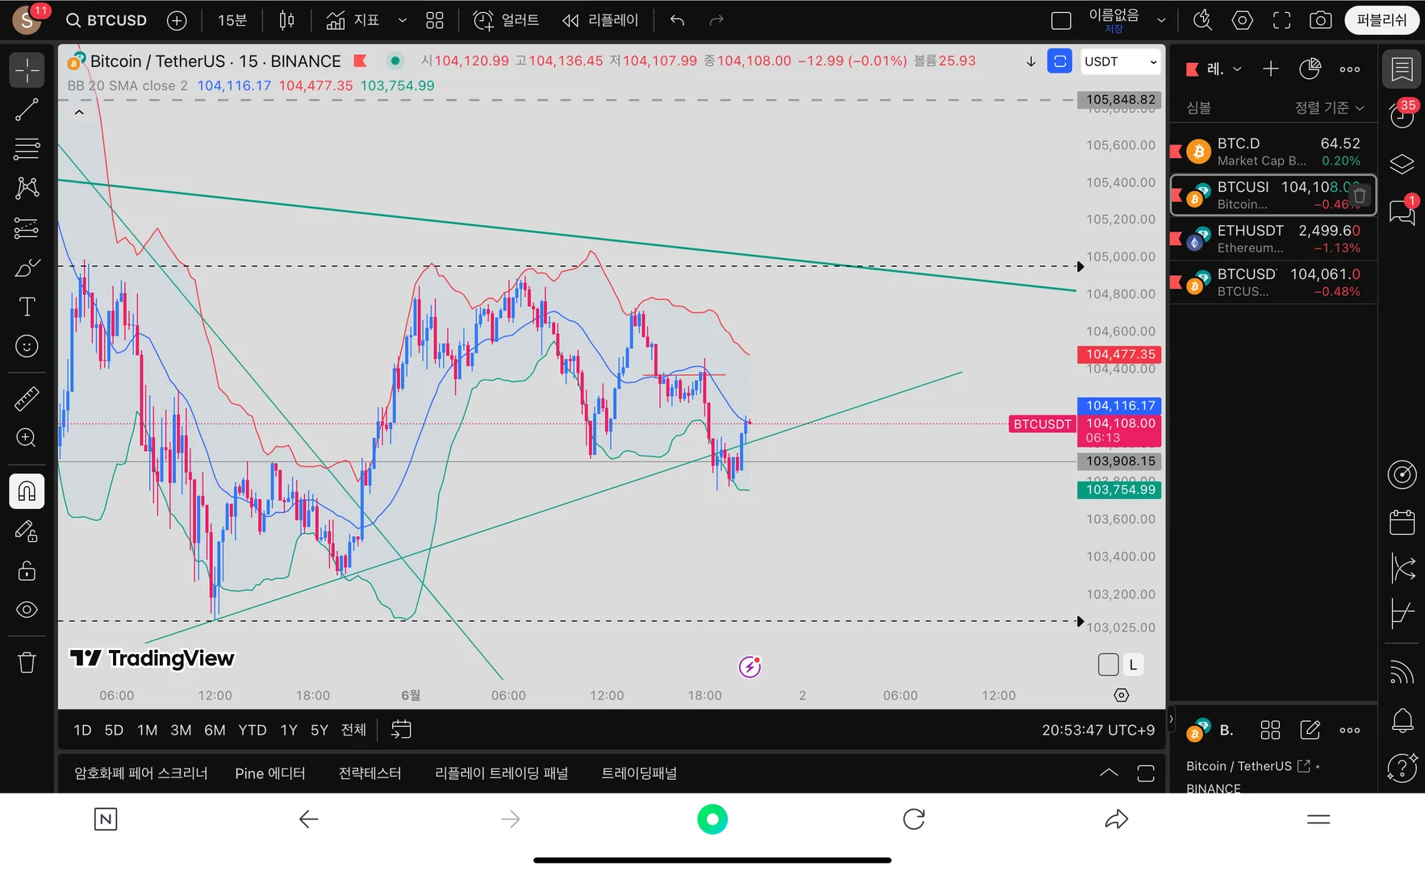Select the 5D date range
Image resolution: width=1425 pixels, height=871 pixels.
point(114,730)
